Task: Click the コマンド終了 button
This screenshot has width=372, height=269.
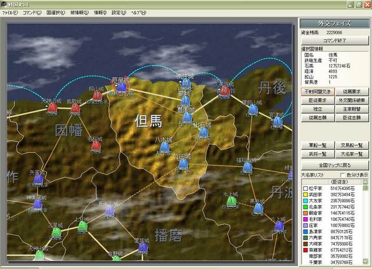Action: point(335,41)
